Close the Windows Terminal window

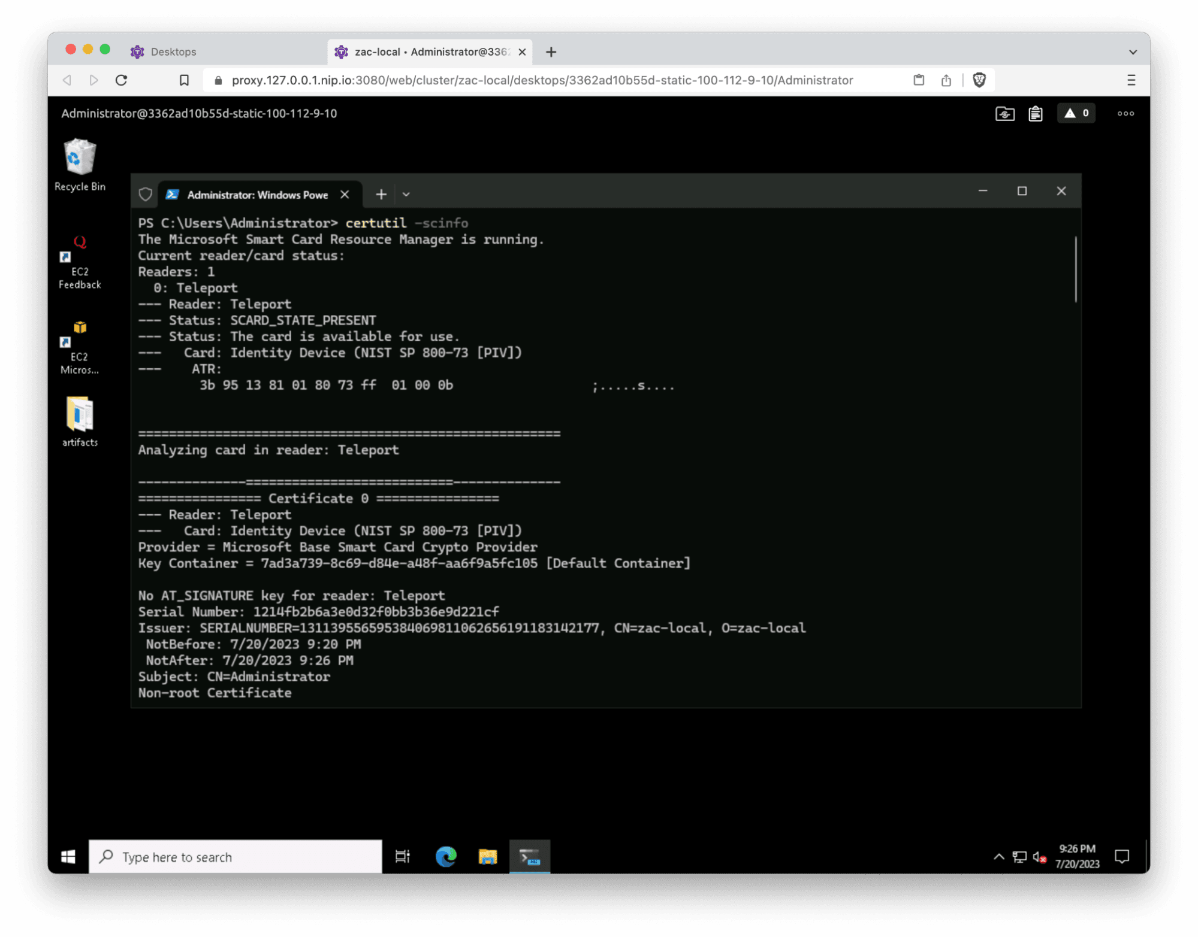tap(1061, 191)
